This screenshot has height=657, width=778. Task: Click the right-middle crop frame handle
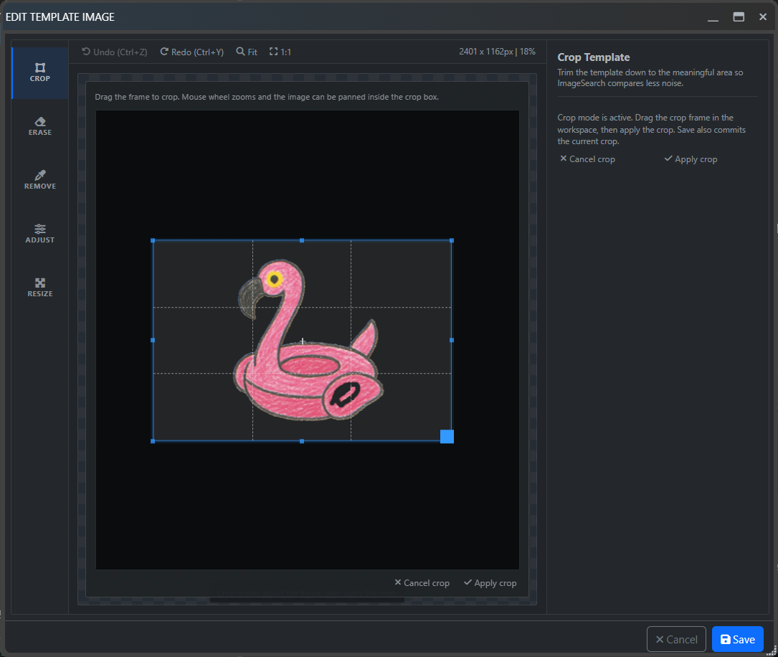click(x=452, y=341)
